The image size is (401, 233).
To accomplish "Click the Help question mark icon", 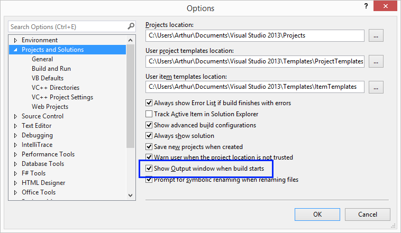I will coord(366,6).
